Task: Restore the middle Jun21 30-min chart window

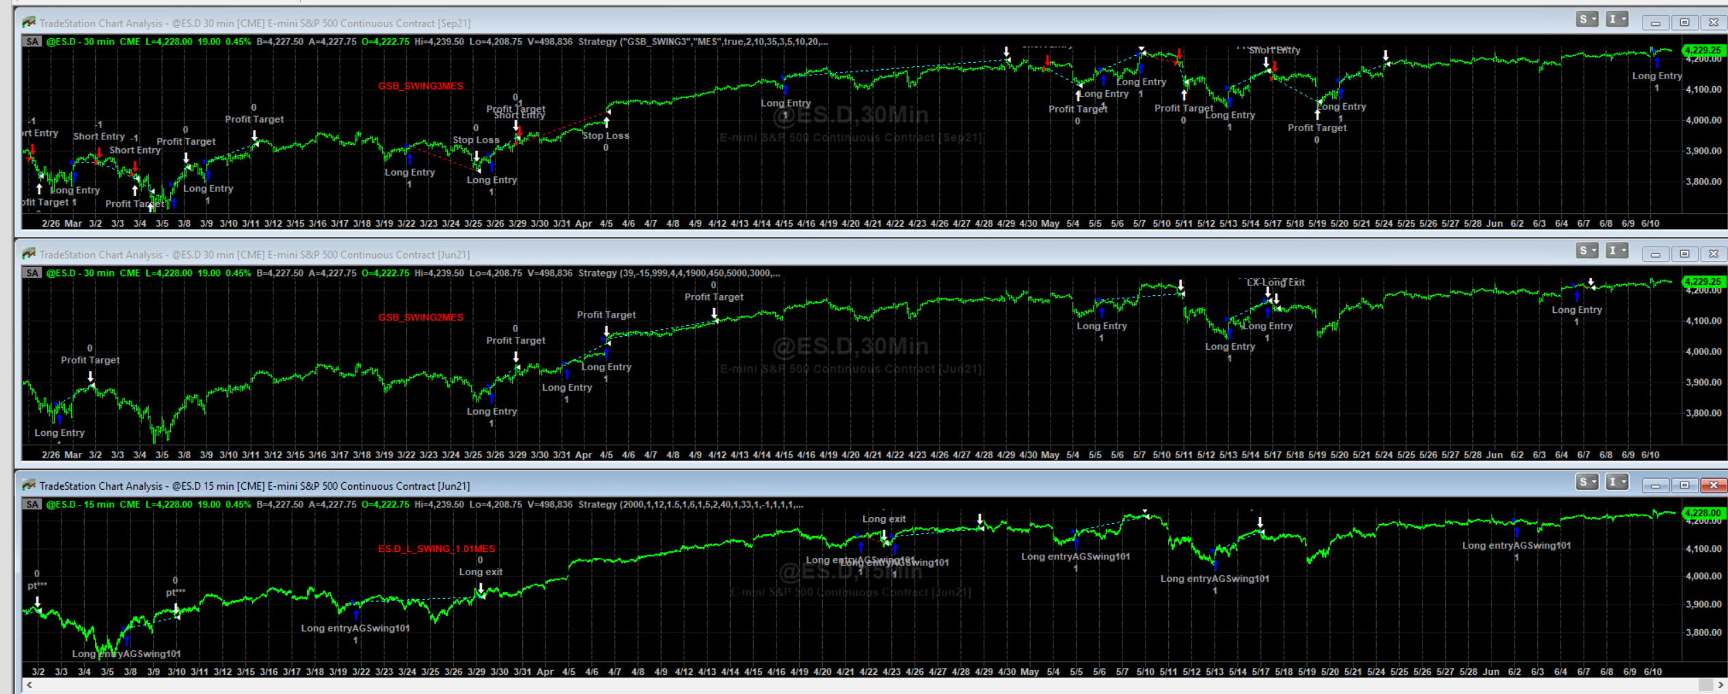Action: tap(1684, 254)
